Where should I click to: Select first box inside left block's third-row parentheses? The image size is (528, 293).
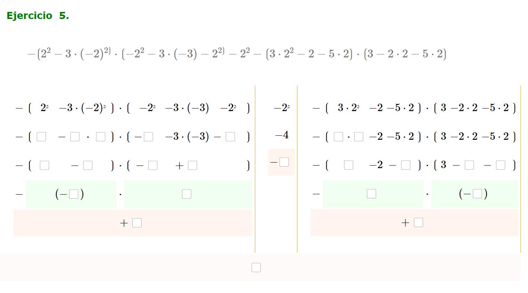click(x=44, y=166)
